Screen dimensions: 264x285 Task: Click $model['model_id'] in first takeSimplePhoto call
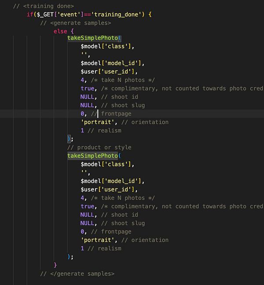111,63
